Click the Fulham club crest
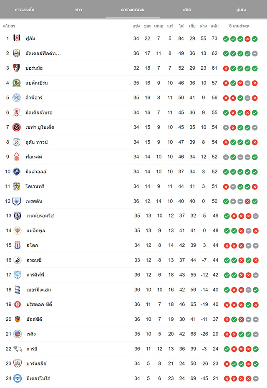 pos(17,38)
